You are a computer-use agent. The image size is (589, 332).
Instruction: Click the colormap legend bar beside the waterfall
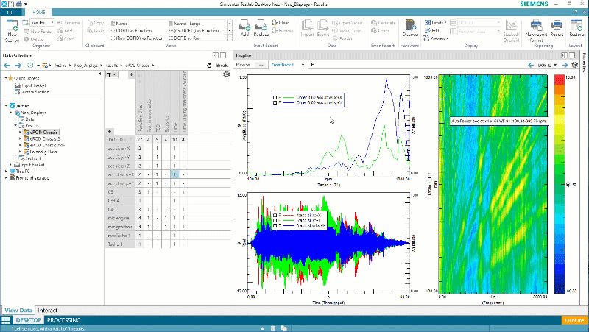point(560,184)
